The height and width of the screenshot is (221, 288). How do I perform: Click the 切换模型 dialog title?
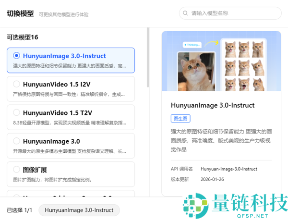tap(20, 13)
